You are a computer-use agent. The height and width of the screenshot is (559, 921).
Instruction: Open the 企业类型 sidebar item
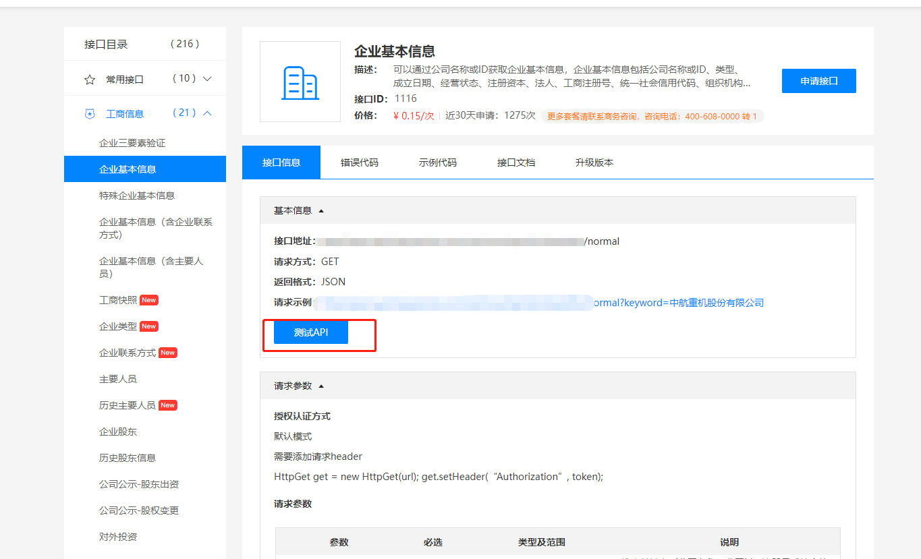pos(118,326)
